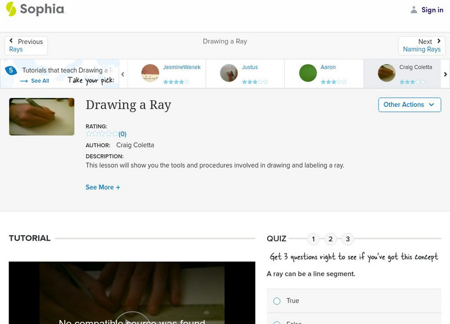Expand the See More description section

click(103, 187)
